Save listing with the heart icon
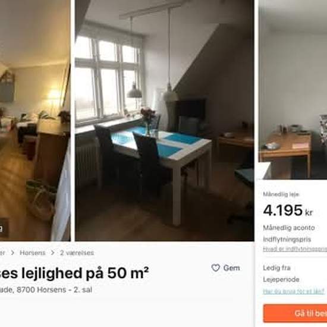 coord(216,268)
